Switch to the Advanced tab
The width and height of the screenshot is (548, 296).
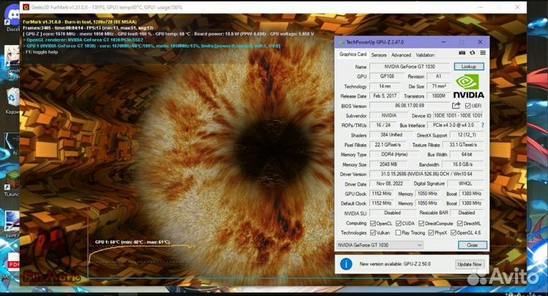401,55
